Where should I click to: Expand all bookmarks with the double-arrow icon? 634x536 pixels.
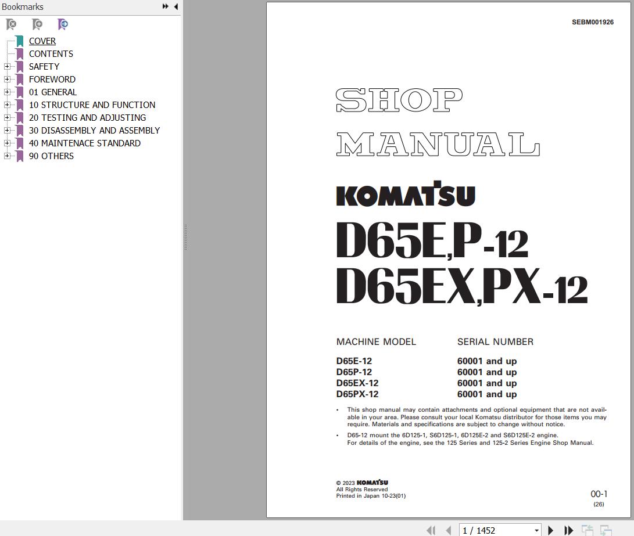(166, 6)
